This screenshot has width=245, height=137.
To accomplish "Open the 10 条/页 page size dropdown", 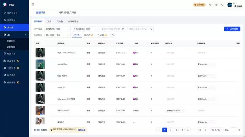I will pyautogui.click(x=216, y=130).
